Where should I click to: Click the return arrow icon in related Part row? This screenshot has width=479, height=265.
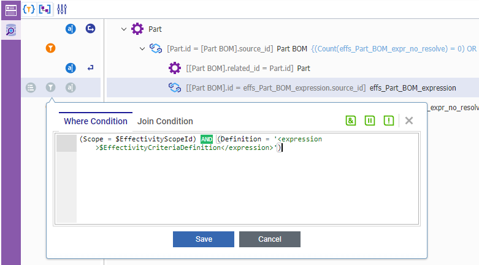pos(90,68)
